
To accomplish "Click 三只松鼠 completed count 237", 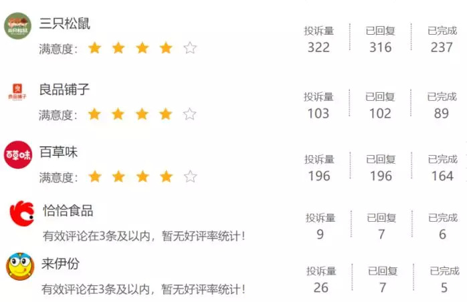I will 442,47.
